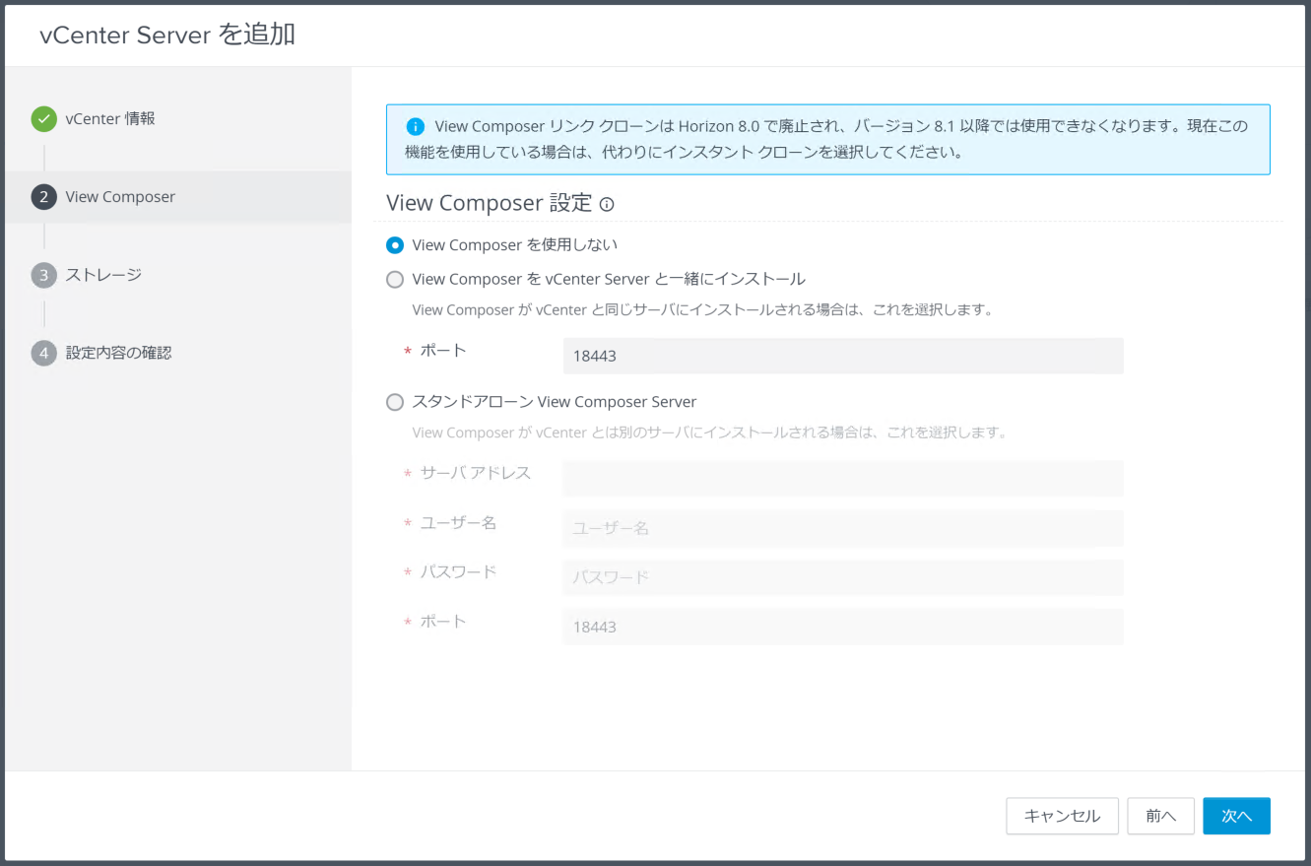Screen dimensions: 1311x866
Task: Click the ユーザー名 input field
Action: (843, 528)
